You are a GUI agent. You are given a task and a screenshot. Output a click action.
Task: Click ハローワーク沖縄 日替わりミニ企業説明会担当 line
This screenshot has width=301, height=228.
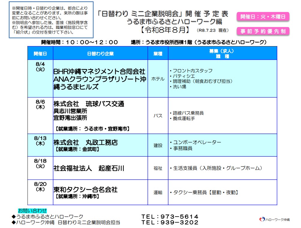point(66,222)
